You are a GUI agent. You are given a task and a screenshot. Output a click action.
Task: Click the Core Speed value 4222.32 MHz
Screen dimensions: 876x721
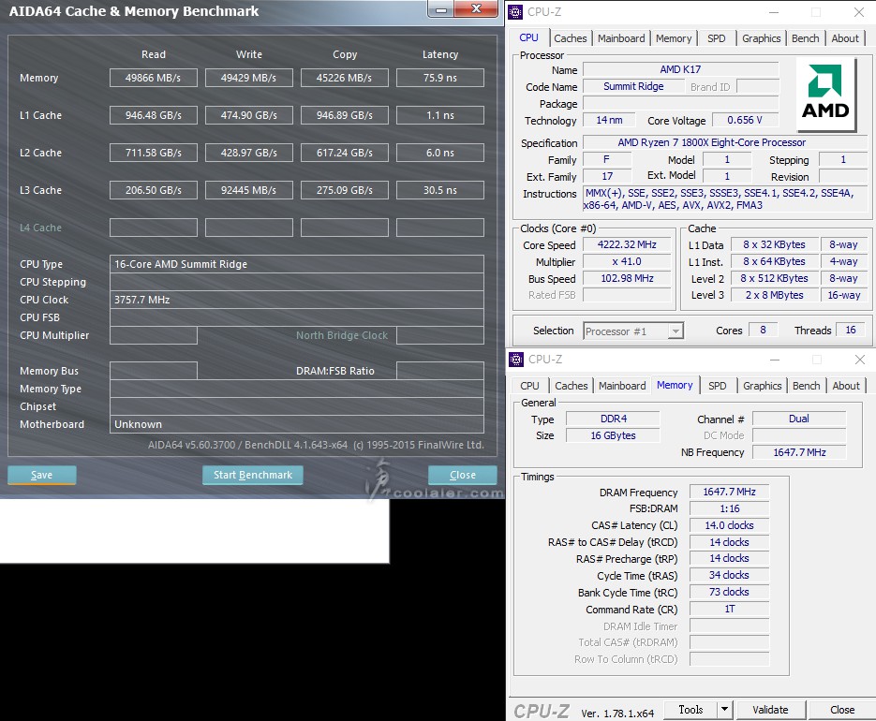pos(627,244)
